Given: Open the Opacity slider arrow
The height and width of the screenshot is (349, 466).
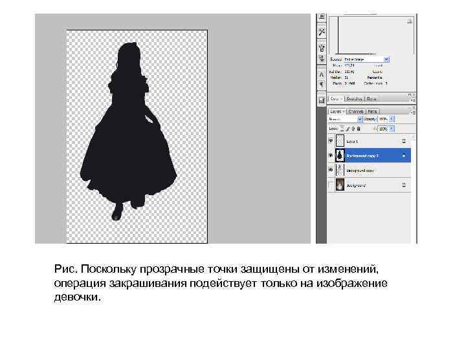Looking at the screenshot, I should 392,119.
